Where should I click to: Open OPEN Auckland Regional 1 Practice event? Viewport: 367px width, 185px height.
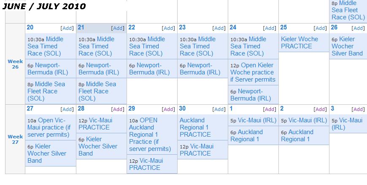[150, 135]
